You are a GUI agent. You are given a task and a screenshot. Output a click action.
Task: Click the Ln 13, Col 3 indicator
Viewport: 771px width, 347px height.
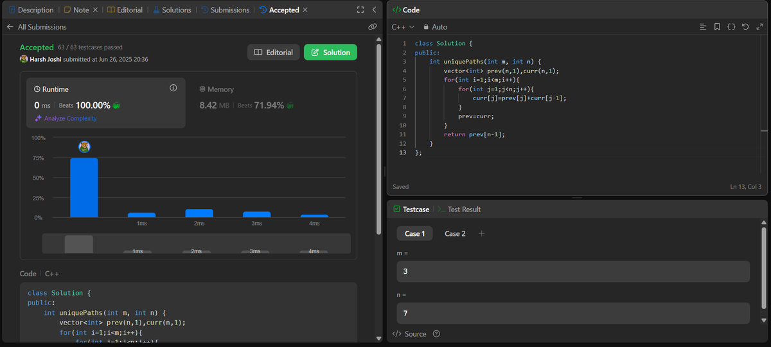[x=745, y=187]
